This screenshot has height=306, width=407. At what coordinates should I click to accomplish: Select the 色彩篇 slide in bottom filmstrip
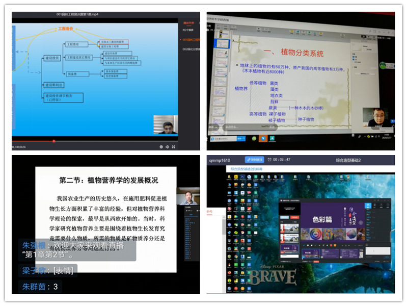tap(311, 253)
